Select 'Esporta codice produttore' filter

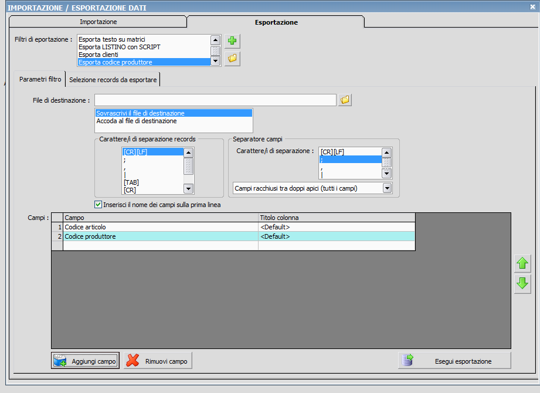tap(144, 62)
